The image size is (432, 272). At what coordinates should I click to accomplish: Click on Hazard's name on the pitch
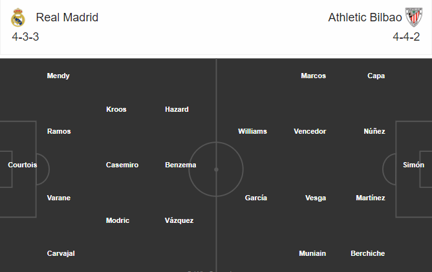point(177,109)
